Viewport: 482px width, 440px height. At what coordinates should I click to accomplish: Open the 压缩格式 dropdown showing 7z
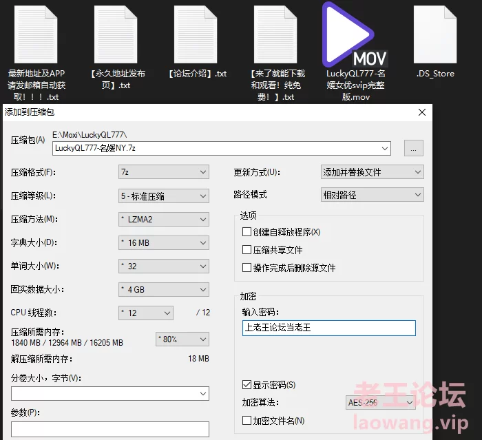pos(164,172)
